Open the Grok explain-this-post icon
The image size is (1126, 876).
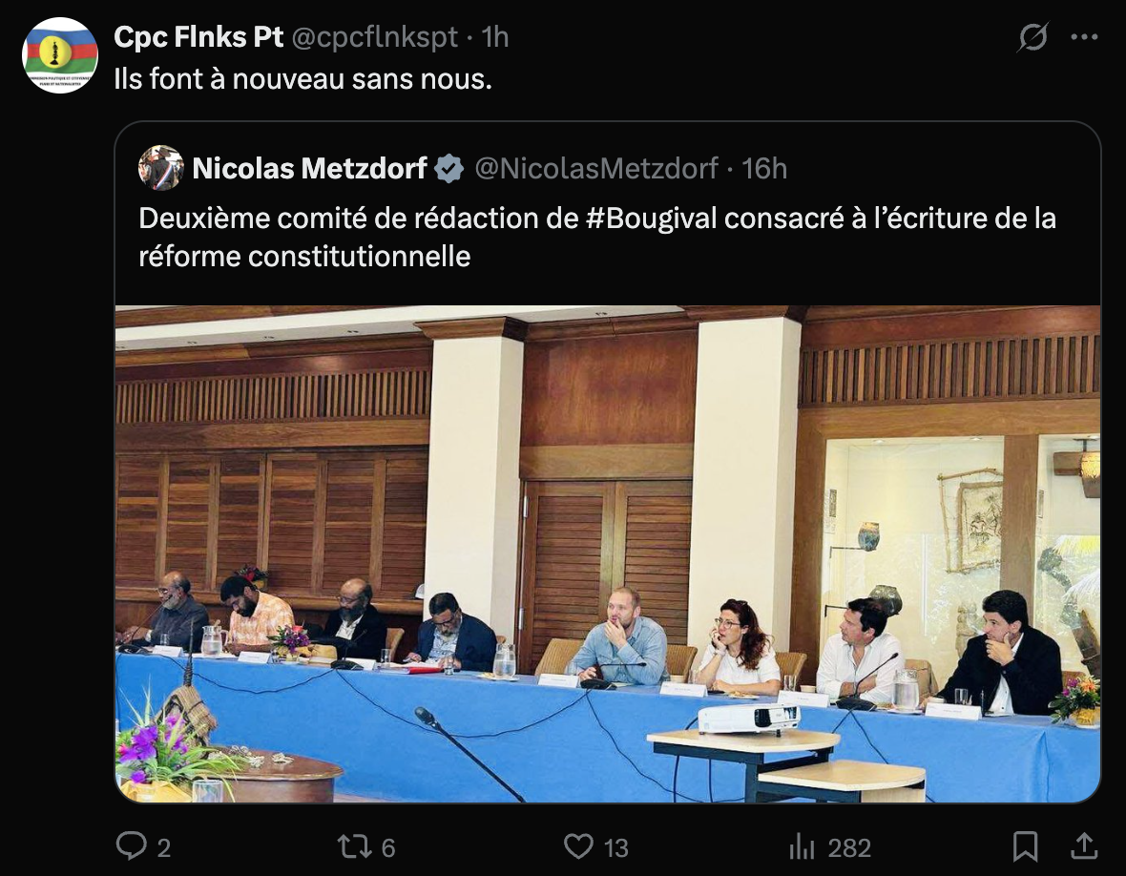[1033, 37]
